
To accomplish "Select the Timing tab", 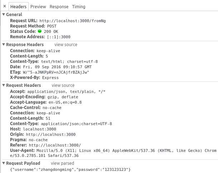I will pos(79,7).
